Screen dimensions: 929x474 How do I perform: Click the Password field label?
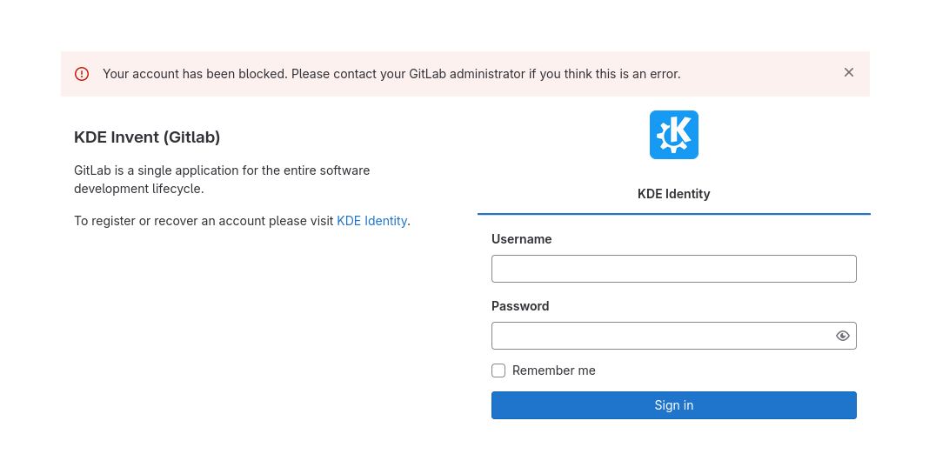click(x=520, y=306)
